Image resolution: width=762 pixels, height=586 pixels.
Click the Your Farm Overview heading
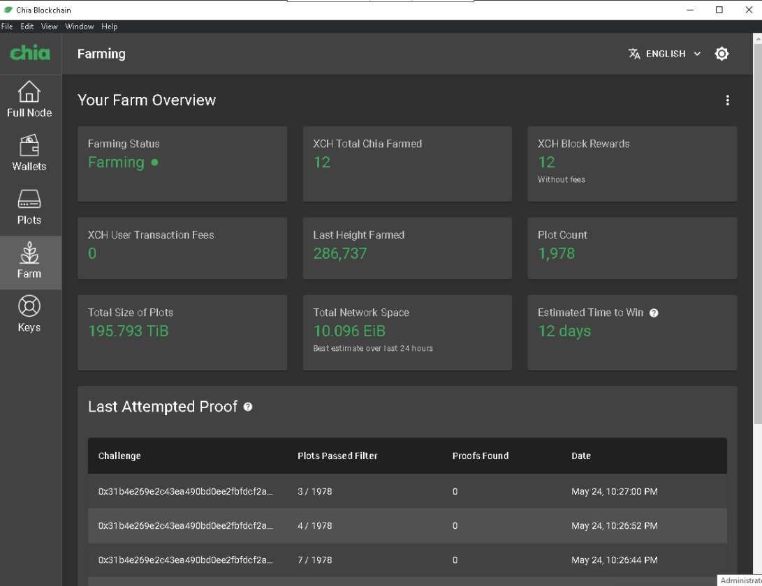pyautogui.click(x=147, y=100)
